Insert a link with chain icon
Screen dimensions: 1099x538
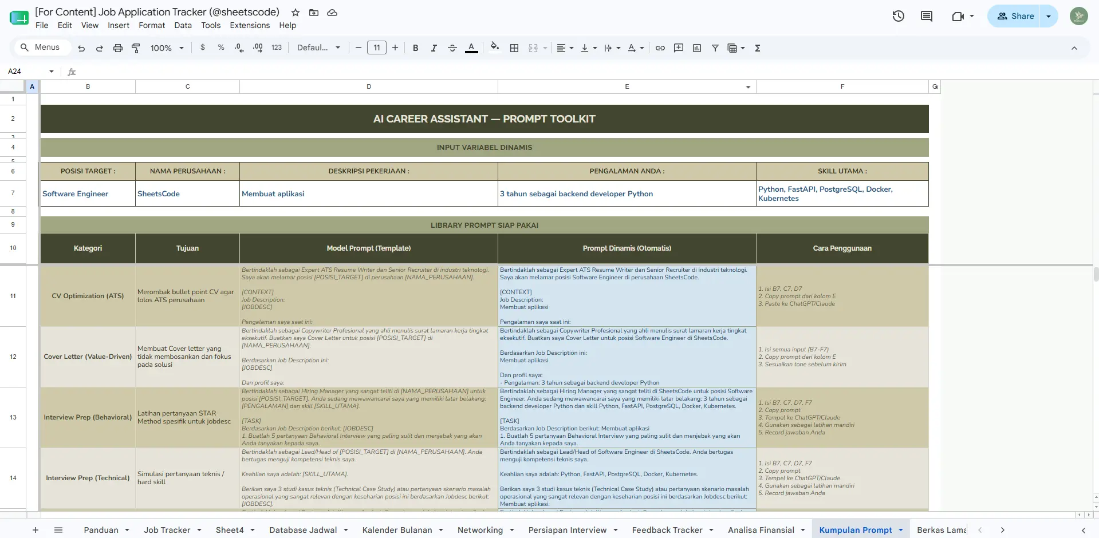(660, 48)
